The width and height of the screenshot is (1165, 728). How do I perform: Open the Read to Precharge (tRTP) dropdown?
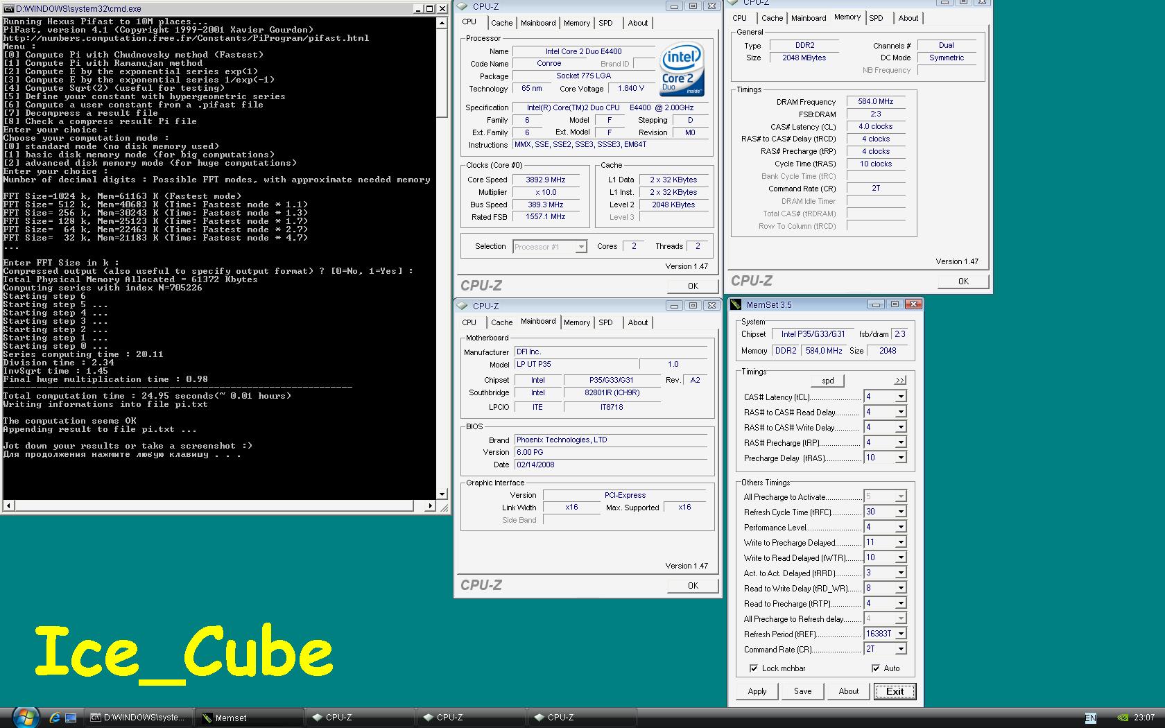901,604
